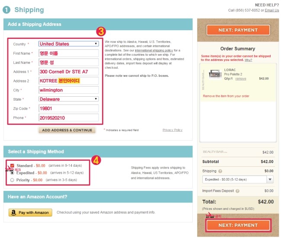This screenshot has width=281, height=238.
Task: Click the LORAC Pro Palette 2 product thumbnail
Action: pyautogui.click(x=215, y=74)
